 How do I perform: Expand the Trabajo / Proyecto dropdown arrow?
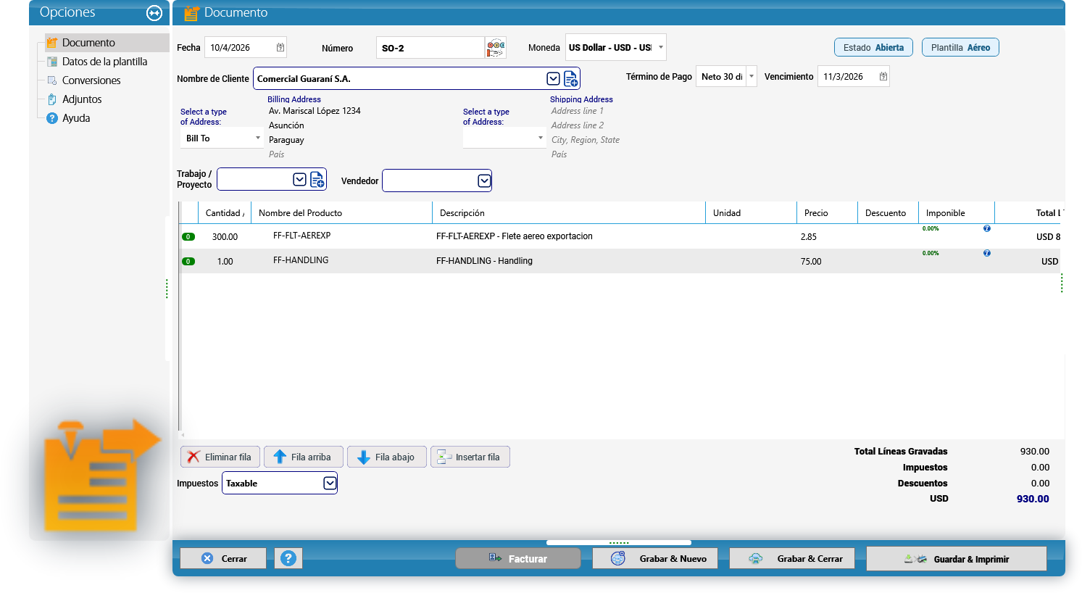click(x=299, y=179)
